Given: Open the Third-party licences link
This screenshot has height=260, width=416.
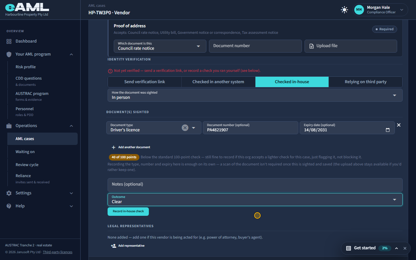Looking at the screenshot, I should pyautogui.click(x=58, y=252).
